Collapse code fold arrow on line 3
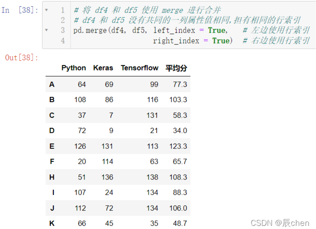The image size is (316, 229). (46, 30)
